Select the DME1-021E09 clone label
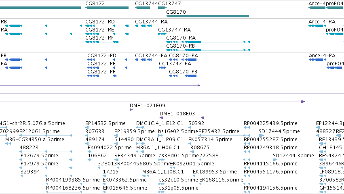This screenshot has height=194, width=344. (x=148, y=106)
